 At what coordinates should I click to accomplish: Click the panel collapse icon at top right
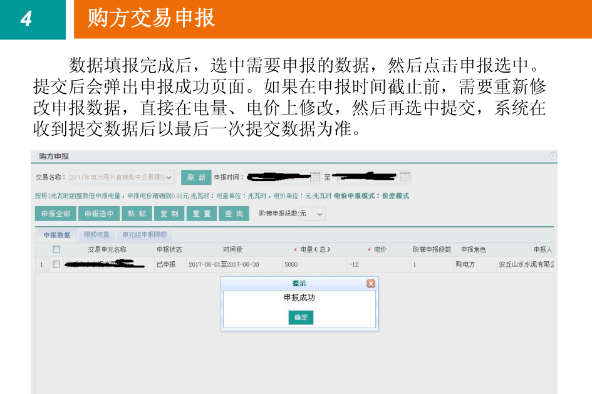[x=553, y=156]
